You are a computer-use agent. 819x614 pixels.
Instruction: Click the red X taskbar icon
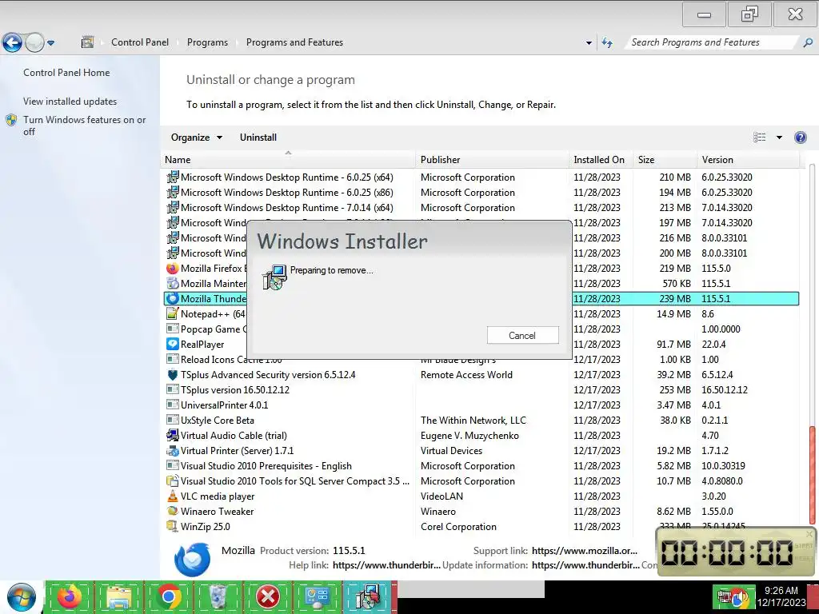(267, 597)
